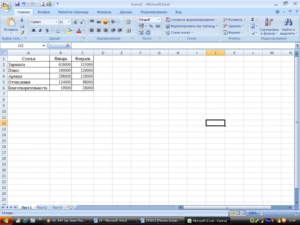The image size is (300, 225).
Task: Switch to Разметка страницы tab
Action: (73, 12)
